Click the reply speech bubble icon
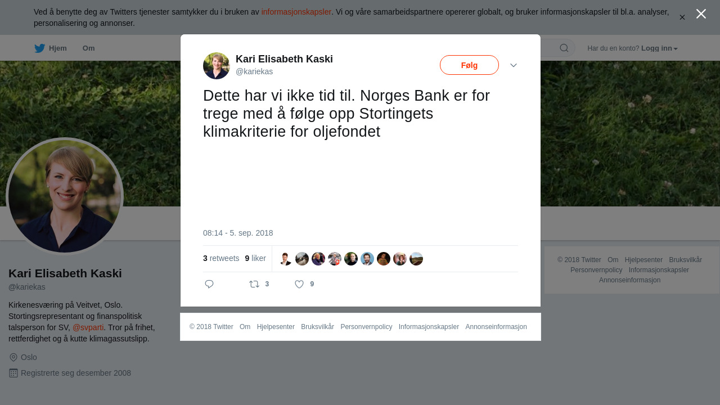 (x=209, y=284)
